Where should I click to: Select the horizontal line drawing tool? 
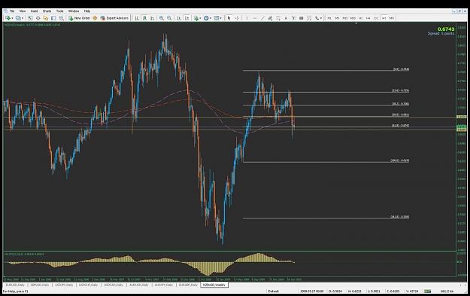(x=255, y=18)
